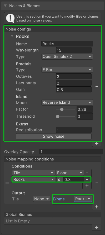Click the Factor slider handle

coord(62,109)
